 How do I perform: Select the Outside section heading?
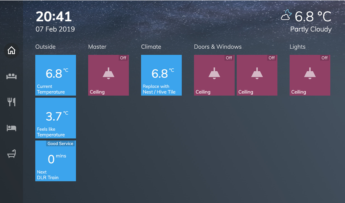pos(45,47)
